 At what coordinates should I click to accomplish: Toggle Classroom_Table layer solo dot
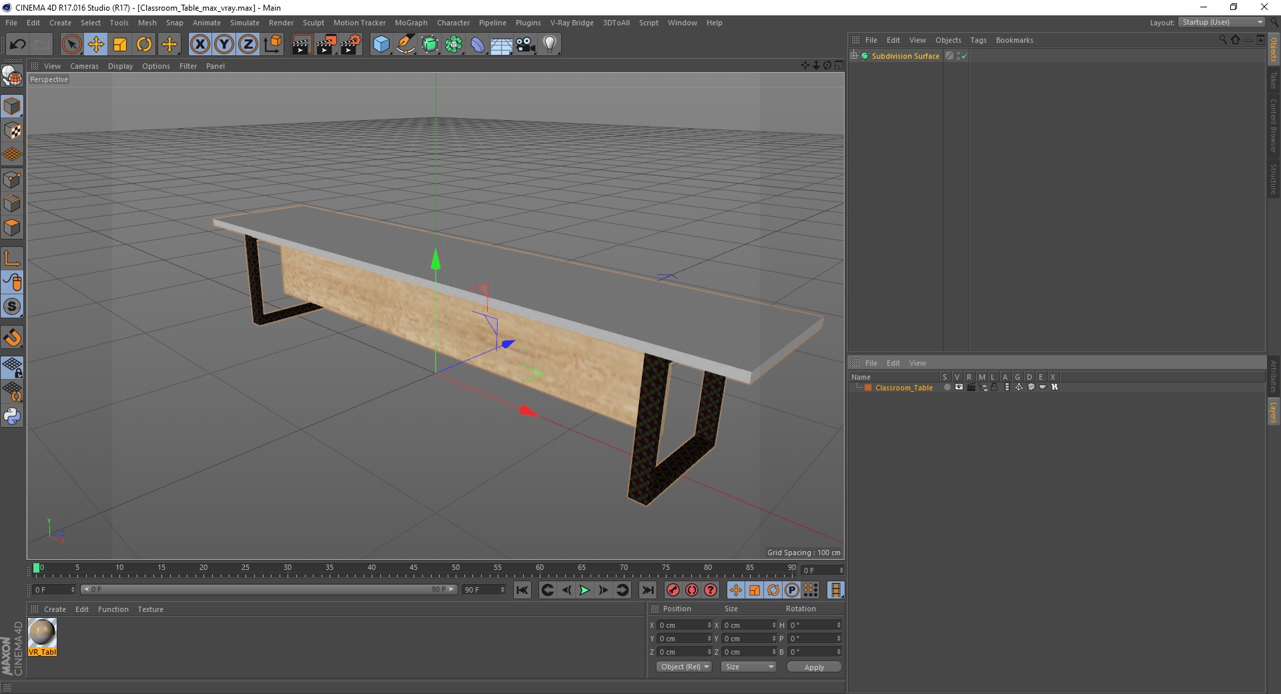coord(947,387)
